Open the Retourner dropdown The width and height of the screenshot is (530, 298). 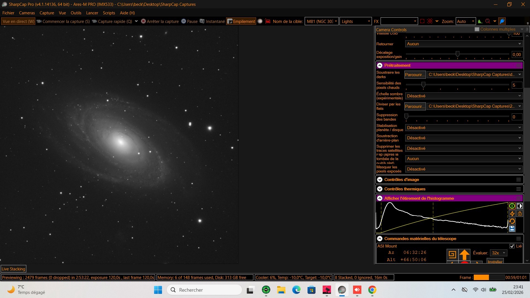click(464, 44)
